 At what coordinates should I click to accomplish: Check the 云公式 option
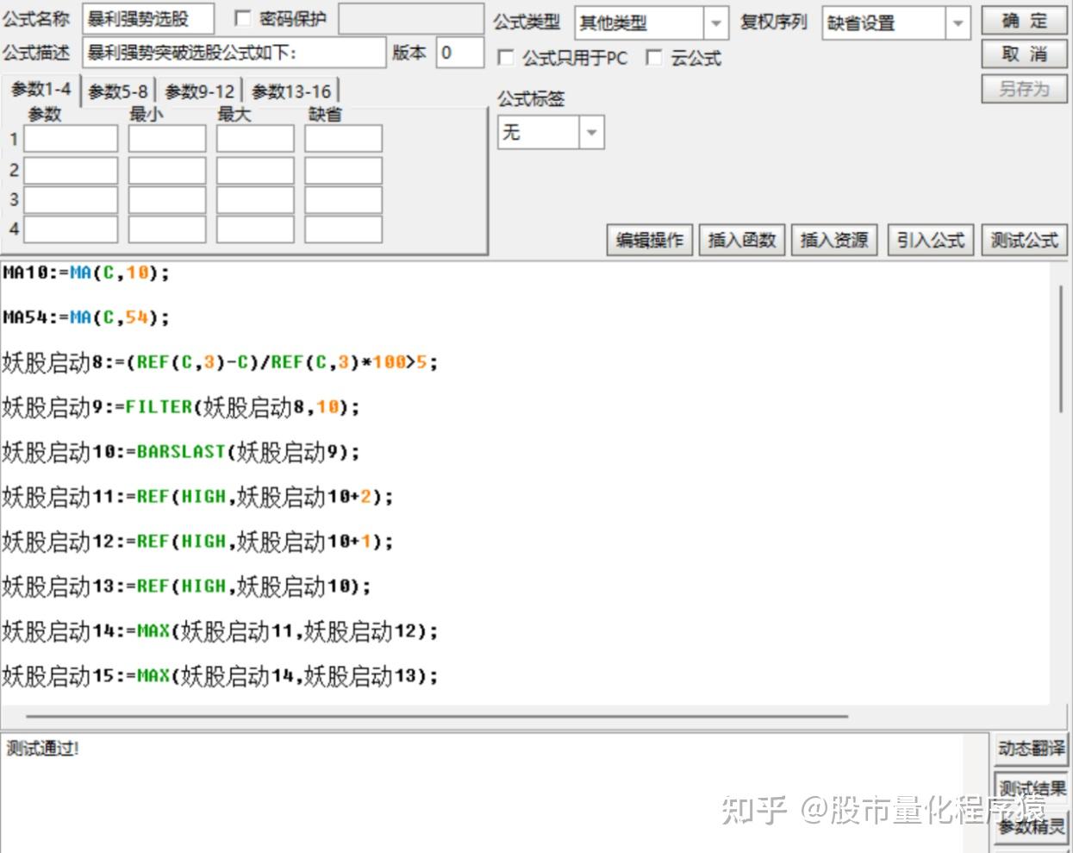tap(654, 58)
